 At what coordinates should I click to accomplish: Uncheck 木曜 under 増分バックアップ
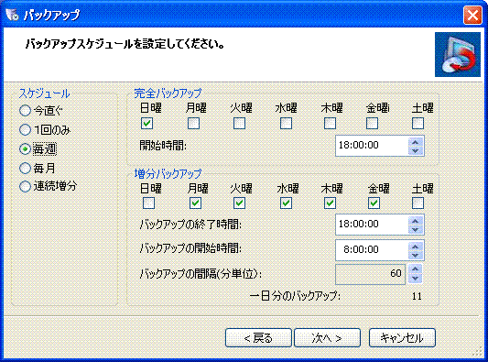coord(330,203)
